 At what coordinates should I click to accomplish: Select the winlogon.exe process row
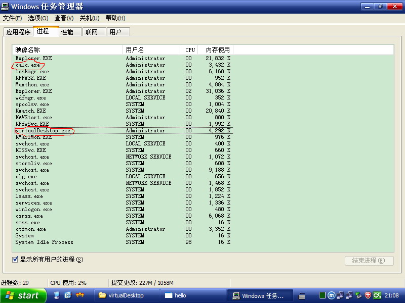[123, 210]
